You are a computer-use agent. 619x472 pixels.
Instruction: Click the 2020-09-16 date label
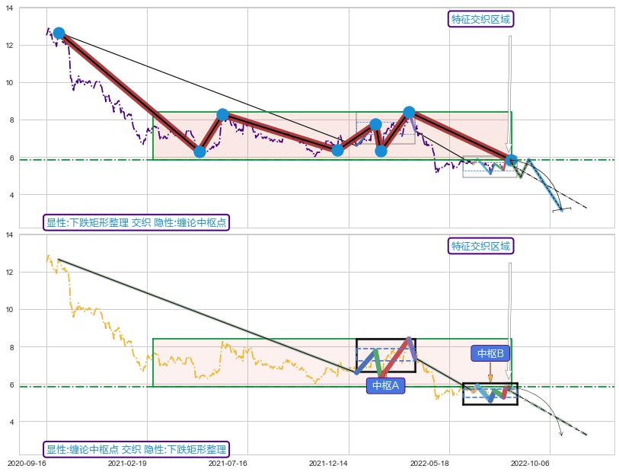click(x=26, y=462)
